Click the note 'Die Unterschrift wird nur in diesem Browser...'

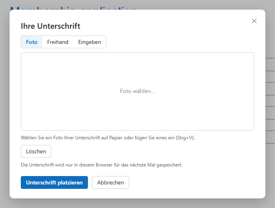(x=102, y=165)
